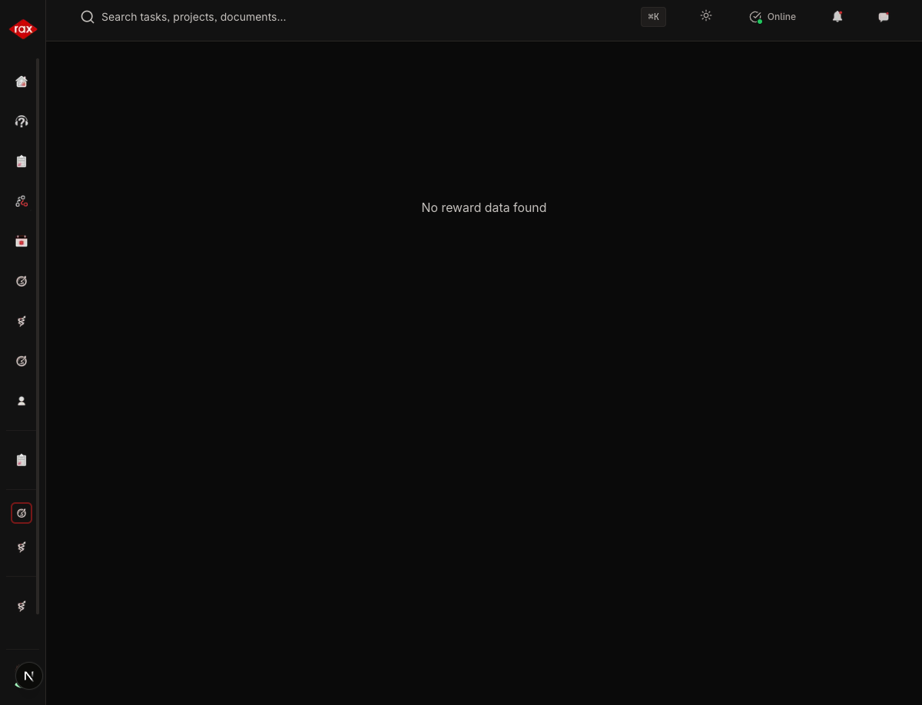Open notifications via the bell icon
This screenshot has width=922, height=705.
click(x=837, y=16)
